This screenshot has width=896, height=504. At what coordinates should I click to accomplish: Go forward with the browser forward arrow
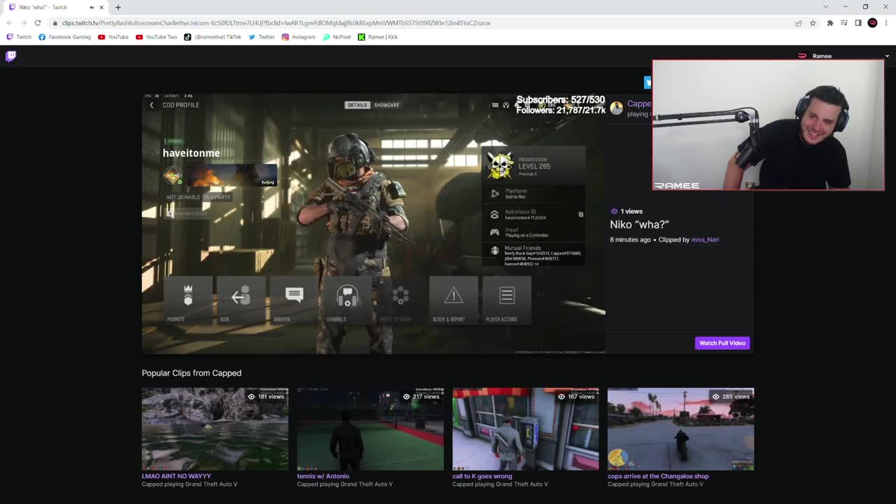[23, 22]
